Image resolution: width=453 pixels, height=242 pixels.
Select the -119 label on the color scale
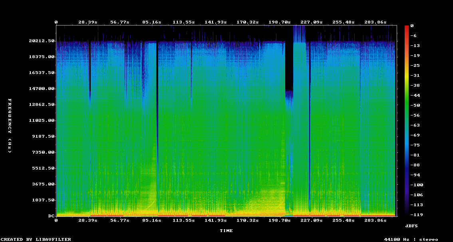[x=415, y=215]
